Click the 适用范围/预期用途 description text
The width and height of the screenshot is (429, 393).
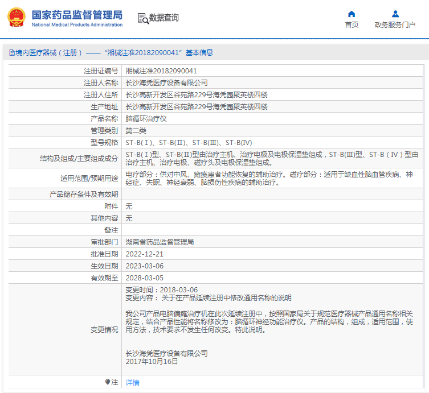[269, 179]
